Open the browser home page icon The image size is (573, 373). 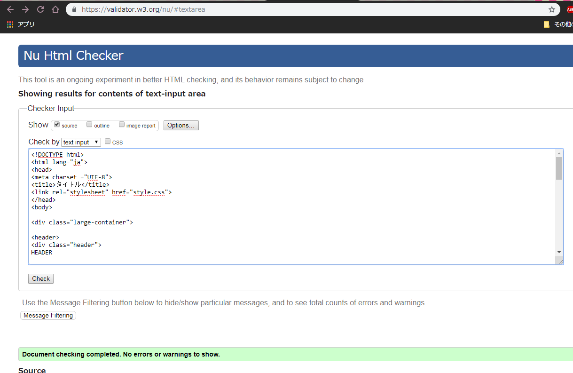pyautogui.click(x=55, y=9)
